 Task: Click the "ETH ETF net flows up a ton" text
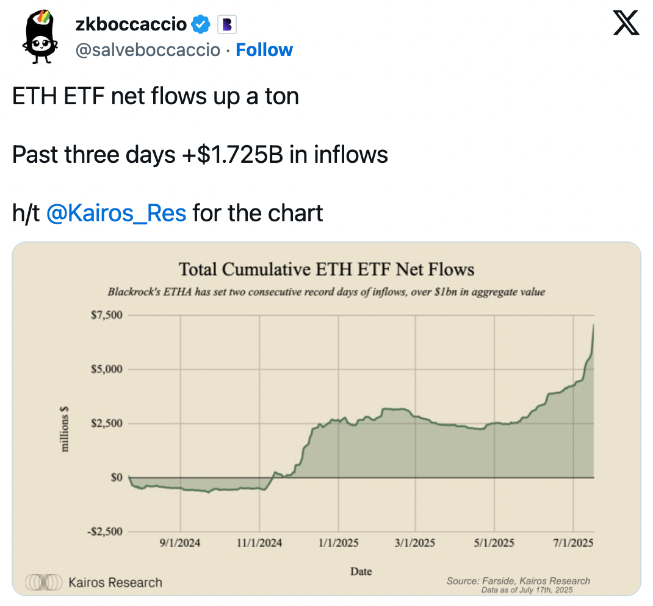[156, 96]
